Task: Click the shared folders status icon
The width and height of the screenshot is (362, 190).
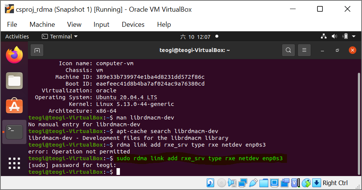Action: (x=264, y=183)
